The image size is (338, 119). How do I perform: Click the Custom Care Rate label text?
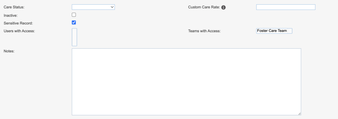coord(204,7)
